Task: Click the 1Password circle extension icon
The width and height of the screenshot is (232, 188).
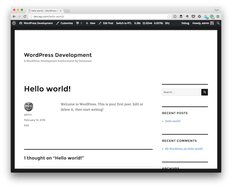Action: coord(175,16)
